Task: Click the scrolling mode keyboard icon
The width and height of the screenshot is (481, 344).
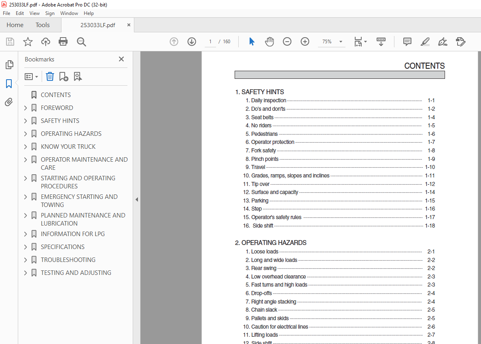Action: click(x=381, y=42)
